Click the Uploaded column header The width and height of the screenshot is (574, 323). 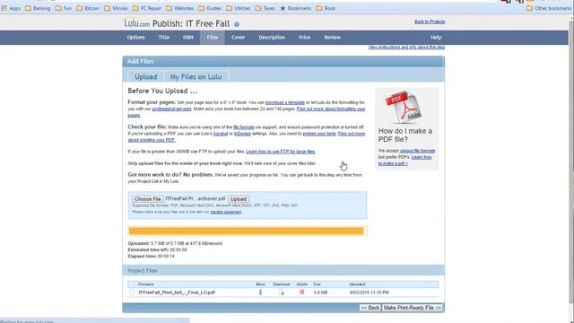tap(357, 284)
